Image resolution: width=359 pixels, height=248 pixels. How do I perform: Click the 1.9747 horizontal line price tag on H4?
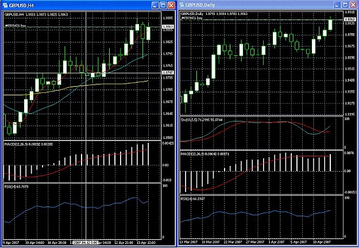pos(168,72)
